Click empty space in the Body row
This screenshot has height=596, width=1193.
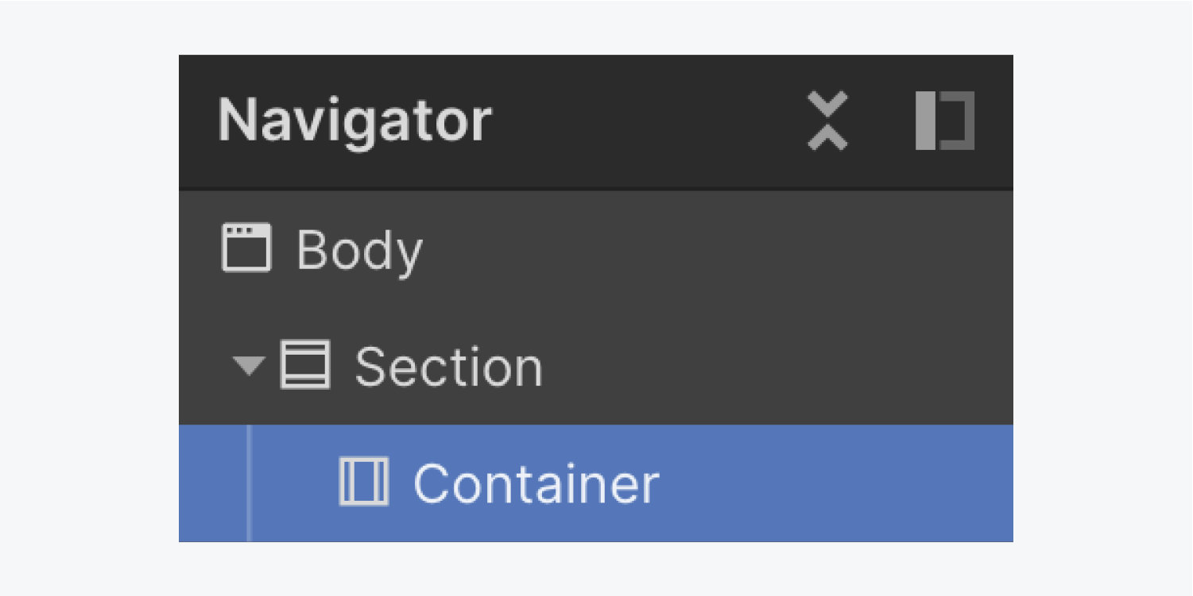[715, 249]
